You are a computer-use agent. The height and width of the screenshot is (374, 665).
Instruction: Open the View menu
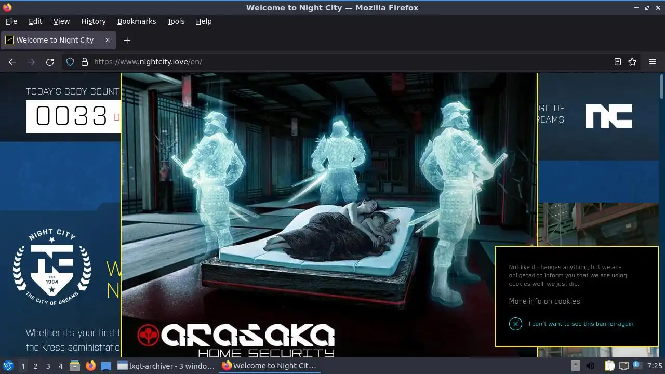(61, 21)
